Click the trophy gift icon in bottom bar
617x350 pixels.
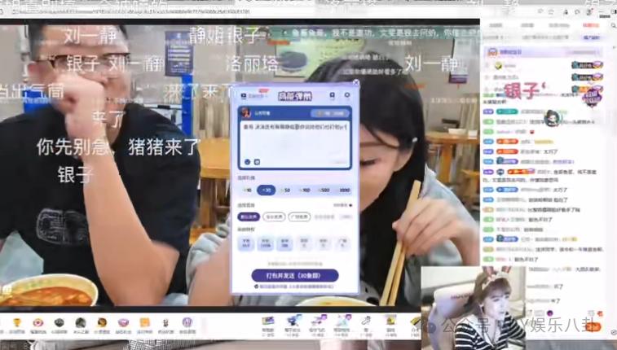click(x=17, y=323)
